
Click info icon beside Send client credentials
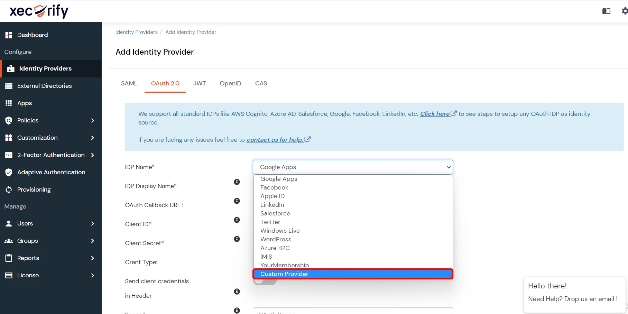pos(237,292)
